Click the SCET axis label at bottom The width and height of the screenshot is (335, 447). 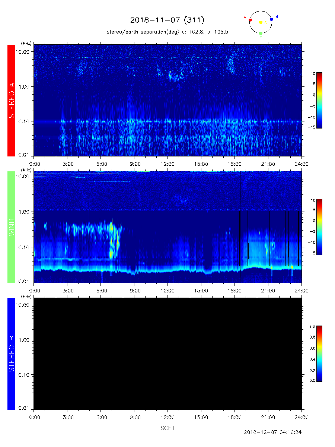click(x=167, y=428)
